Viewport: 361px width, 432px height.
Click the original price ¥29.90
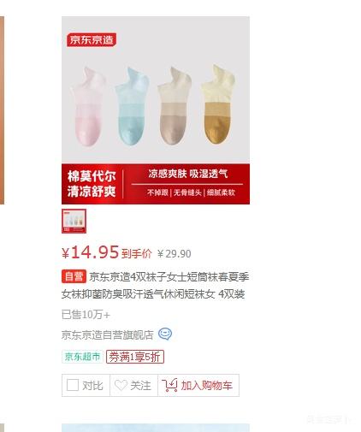click(175, 253)
